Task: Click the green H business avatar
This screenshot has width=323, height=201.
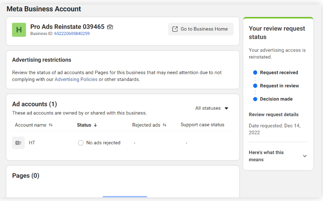Action: [x=19, y=30]
